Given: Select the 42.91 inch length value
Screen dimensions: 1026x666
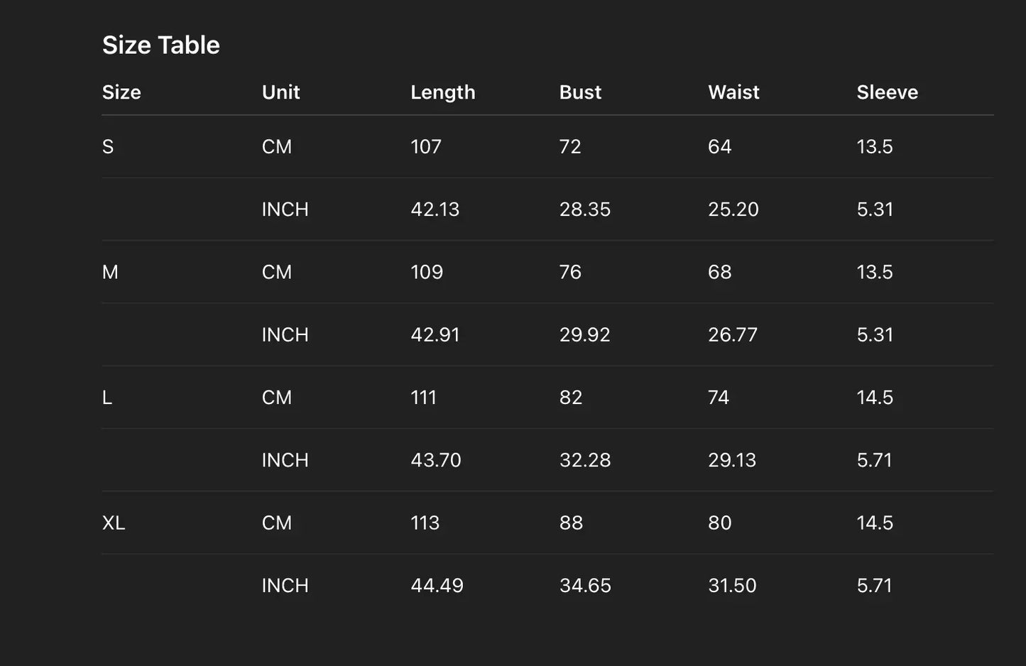Looking at the screenshot, I should (x=435, y=335).
